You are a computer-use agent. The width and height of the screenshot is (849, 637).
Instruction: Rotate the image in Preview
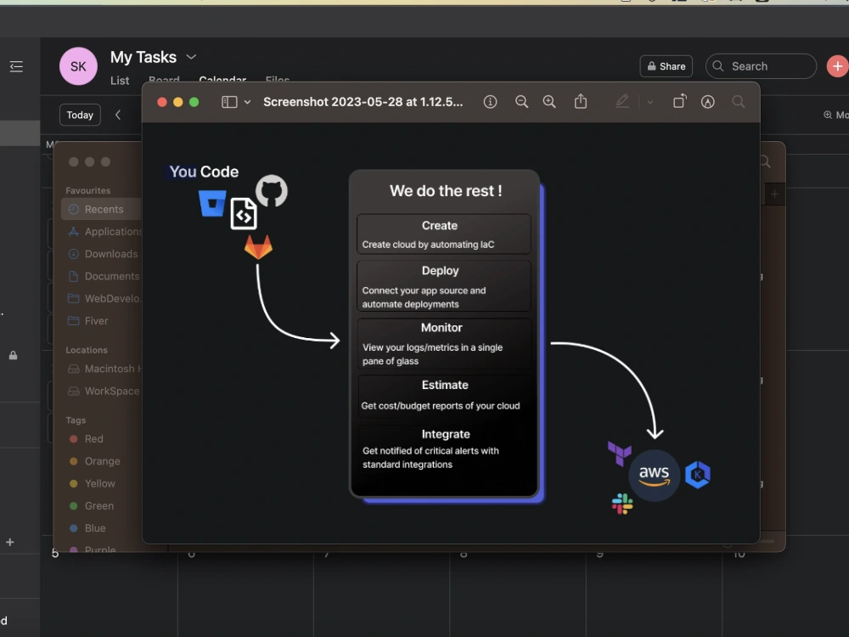click(679, 101)
